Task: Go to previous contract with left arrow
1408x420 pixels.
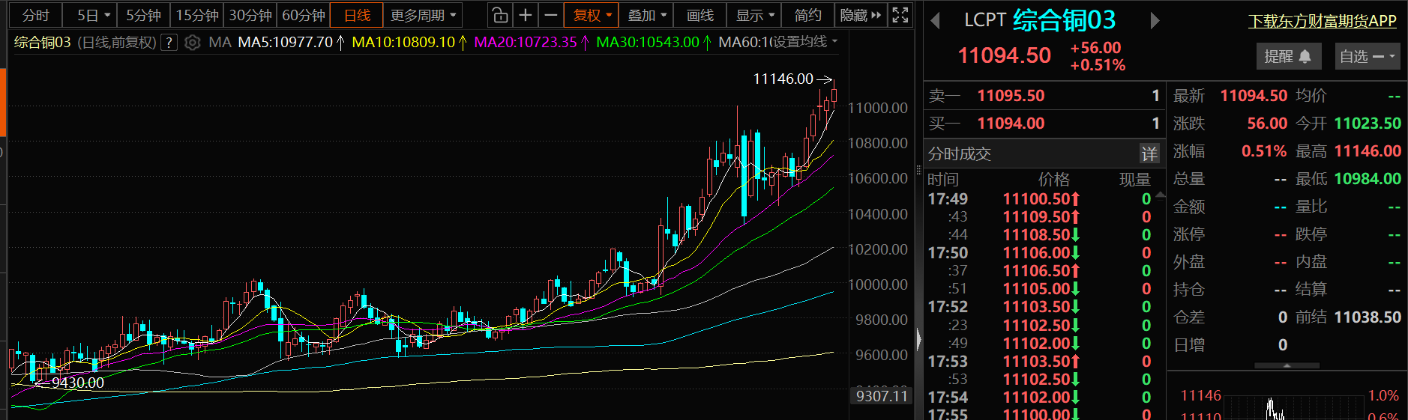Action: point(935,21)
